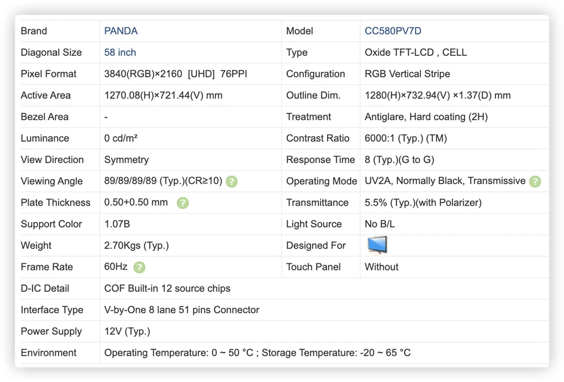The width and height of the screenshot is (564, 382).
Task: Click the Environment temperature details
Action: 257,353
